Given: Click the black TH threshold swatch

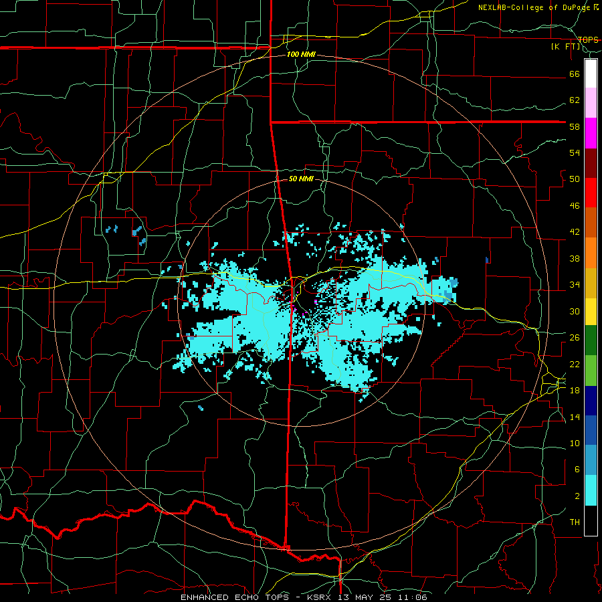Looking at the screenshot, I should [x=591, y=520].
